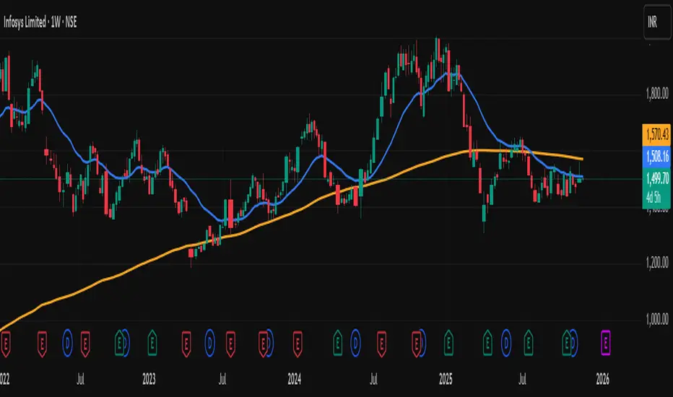This screenshot has width=673, height=397.
Task: Select the red earnings marker above Jul 2023
Action: pyautogui.click(x=231, y=338)
